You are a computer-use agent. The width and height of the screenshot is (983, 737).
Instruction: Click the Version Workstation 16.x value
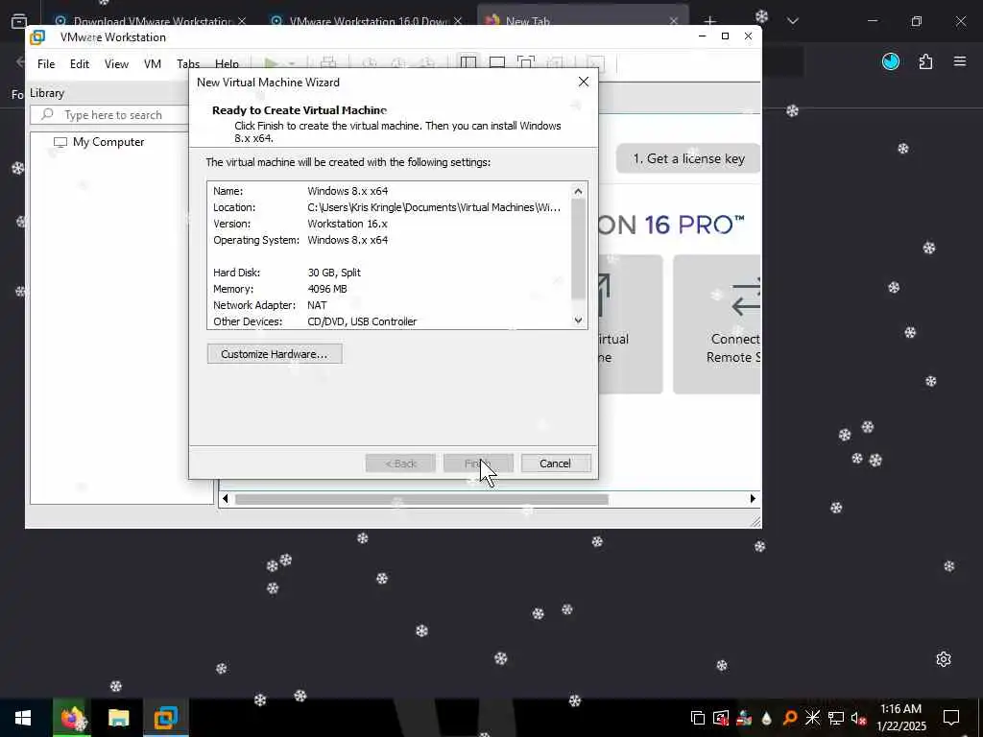point(348,224)
